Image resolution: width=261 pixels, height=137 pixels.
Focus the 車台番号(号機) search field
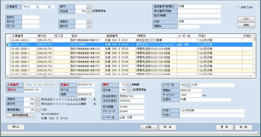pyautogui.click(x=199, y=11)
